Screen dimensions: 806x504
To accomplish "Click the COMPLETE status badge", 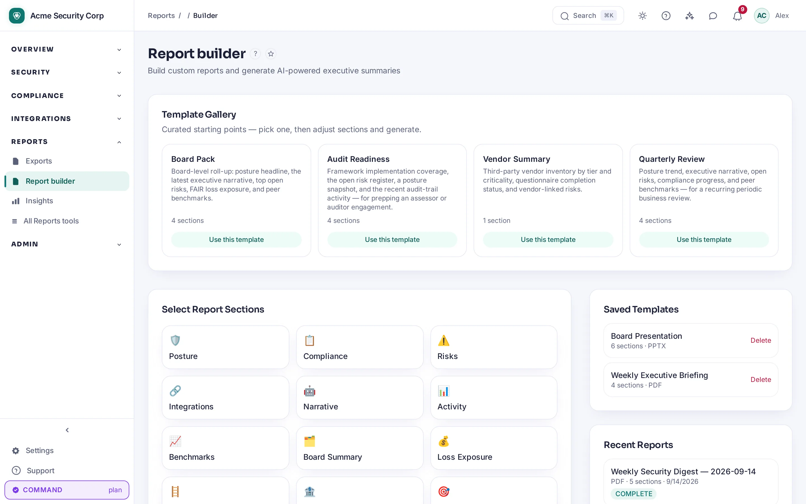I will (634, 494).
